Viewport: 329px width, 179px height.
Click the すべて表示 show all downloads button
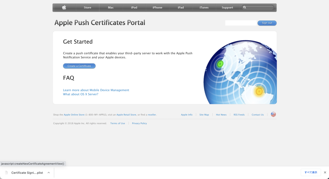tap(311, 172)
